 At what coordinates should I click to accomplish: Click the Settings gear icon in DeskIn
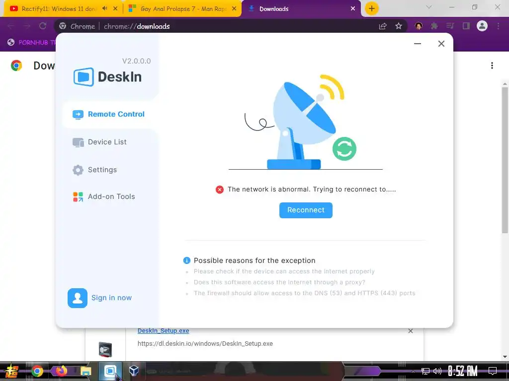78,170
